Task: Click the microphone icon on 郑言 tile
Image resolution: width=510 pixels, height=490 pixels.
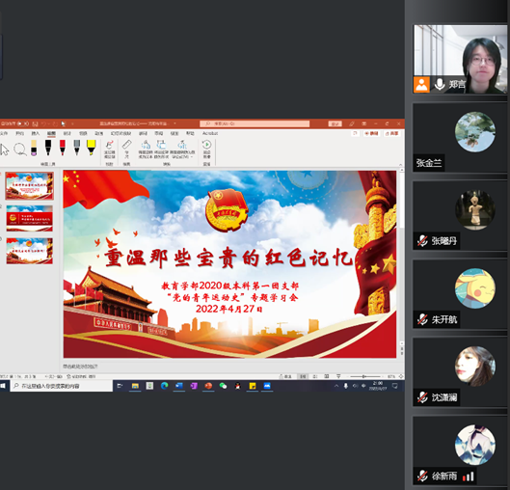Action: tap(440, 84)
